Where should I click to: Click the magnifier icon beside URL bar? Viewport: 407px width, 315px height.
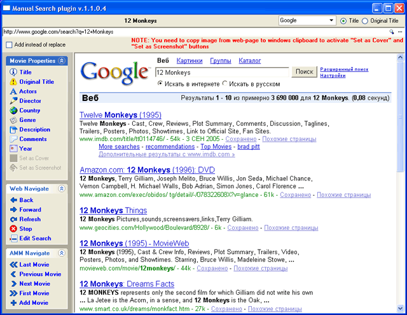point(392,32)
